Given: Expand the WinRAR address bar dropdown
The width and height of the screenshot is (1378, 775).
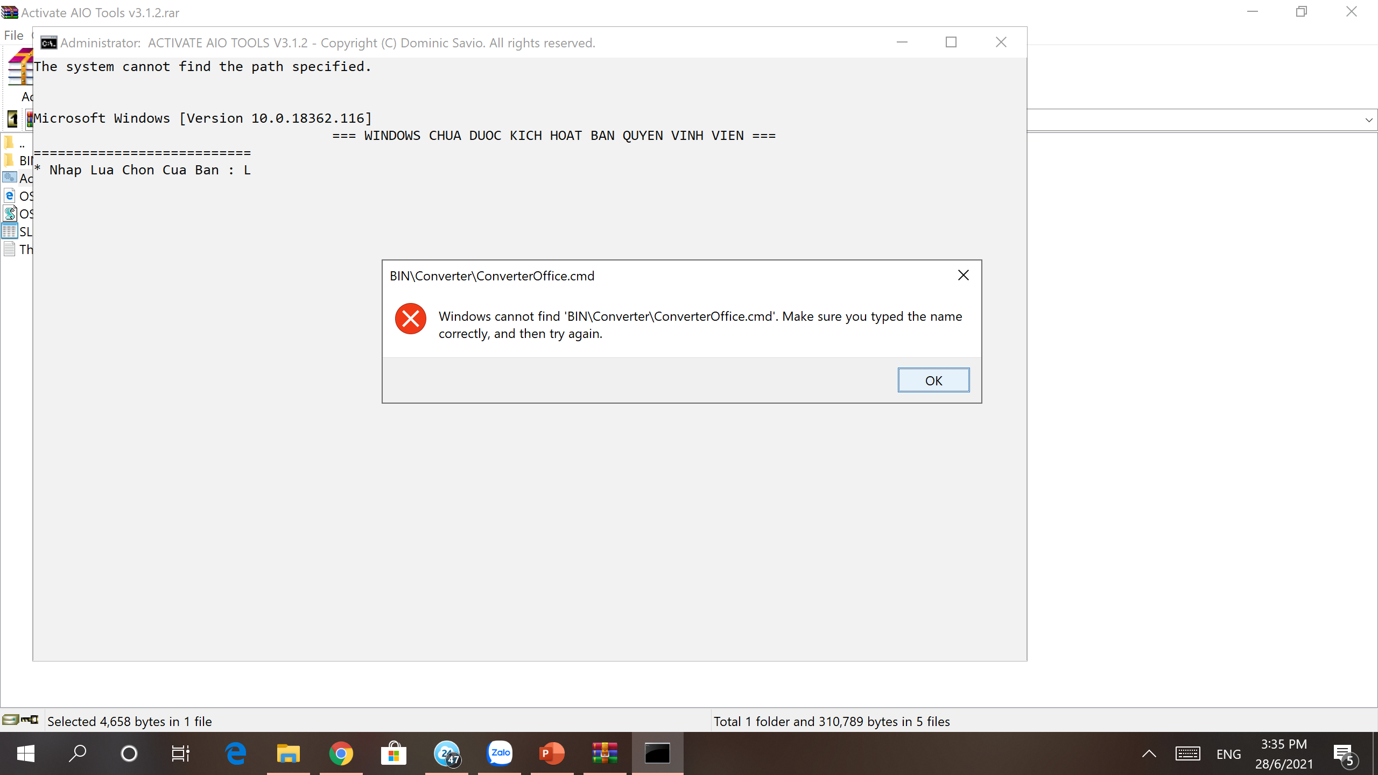Looking at the screenshot, I should (1369, 120).
